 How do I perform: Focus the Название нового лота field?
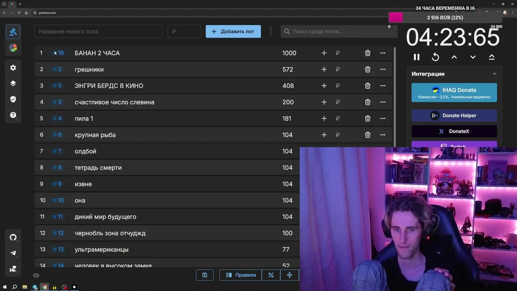click(99, 32)
